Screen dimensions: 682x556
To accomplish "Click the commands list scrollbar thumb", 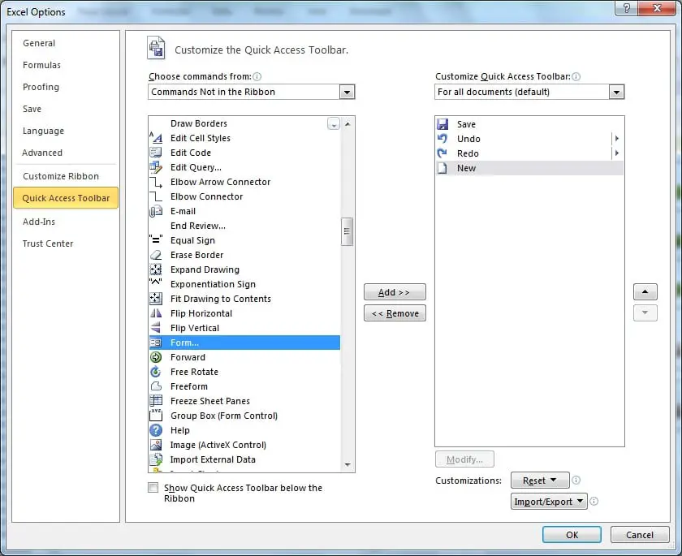I will coord(347,231).
